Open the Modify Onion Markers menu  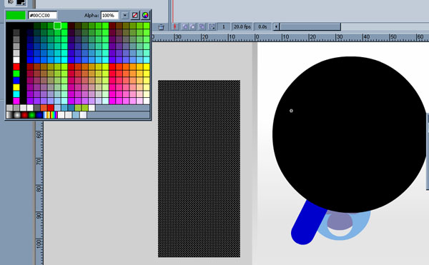pos(212,26)
